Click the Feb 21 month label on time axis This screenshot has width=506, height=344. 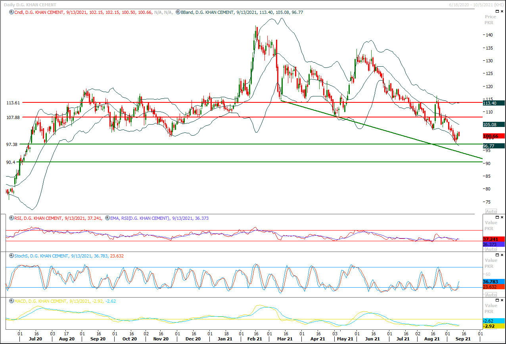pyautogui.click(x=254, y=339)
